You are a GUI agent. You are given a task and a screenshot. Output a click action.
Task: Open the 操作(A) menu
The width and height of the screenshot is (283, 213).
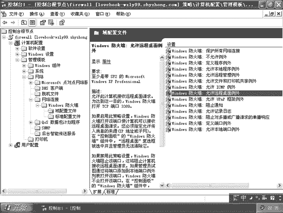tap(37, 14)
